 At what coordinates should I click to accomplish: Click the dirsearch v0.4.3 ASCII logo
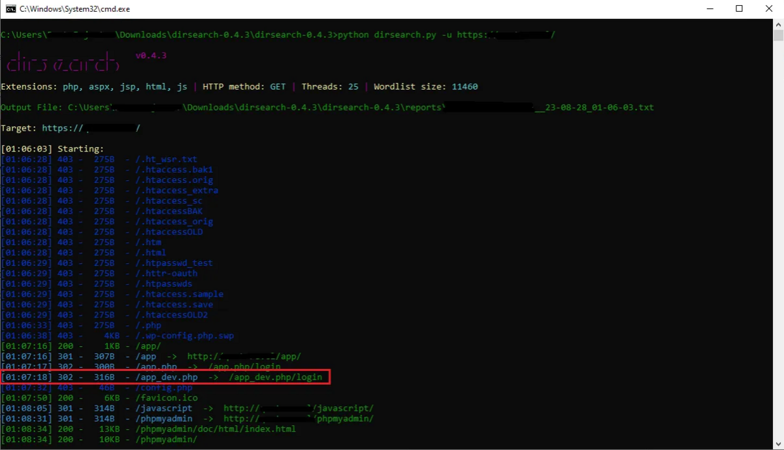click(62, 62)
